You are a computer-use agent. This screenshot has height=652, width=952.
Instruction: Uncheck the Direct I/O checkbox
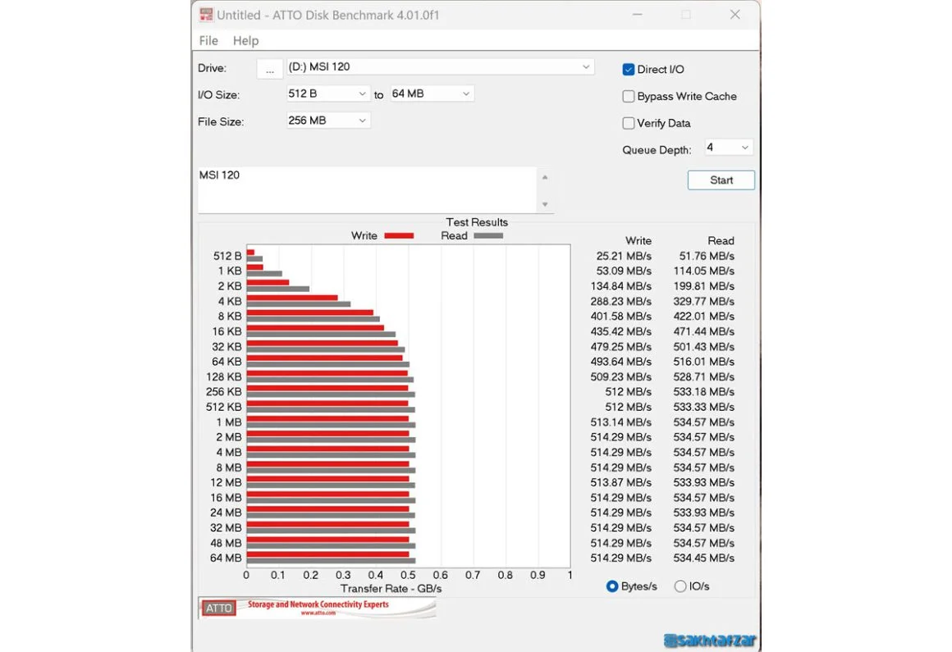coord(629,70)
